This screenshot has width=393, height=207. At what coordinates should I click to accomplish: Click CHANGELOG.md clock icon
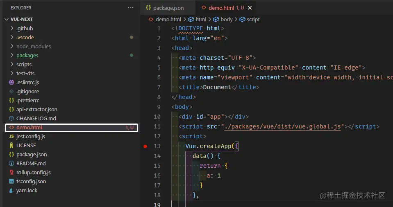[x=11, y=118]
